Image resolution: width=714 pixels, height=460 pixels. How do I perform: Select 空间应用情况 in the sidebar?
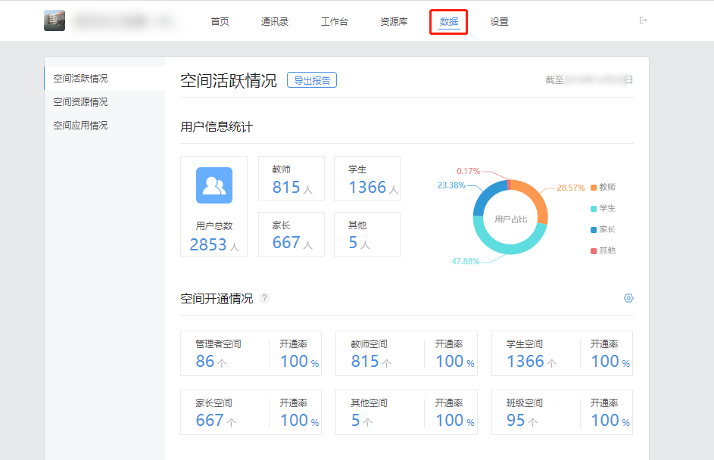pos(80,126)
